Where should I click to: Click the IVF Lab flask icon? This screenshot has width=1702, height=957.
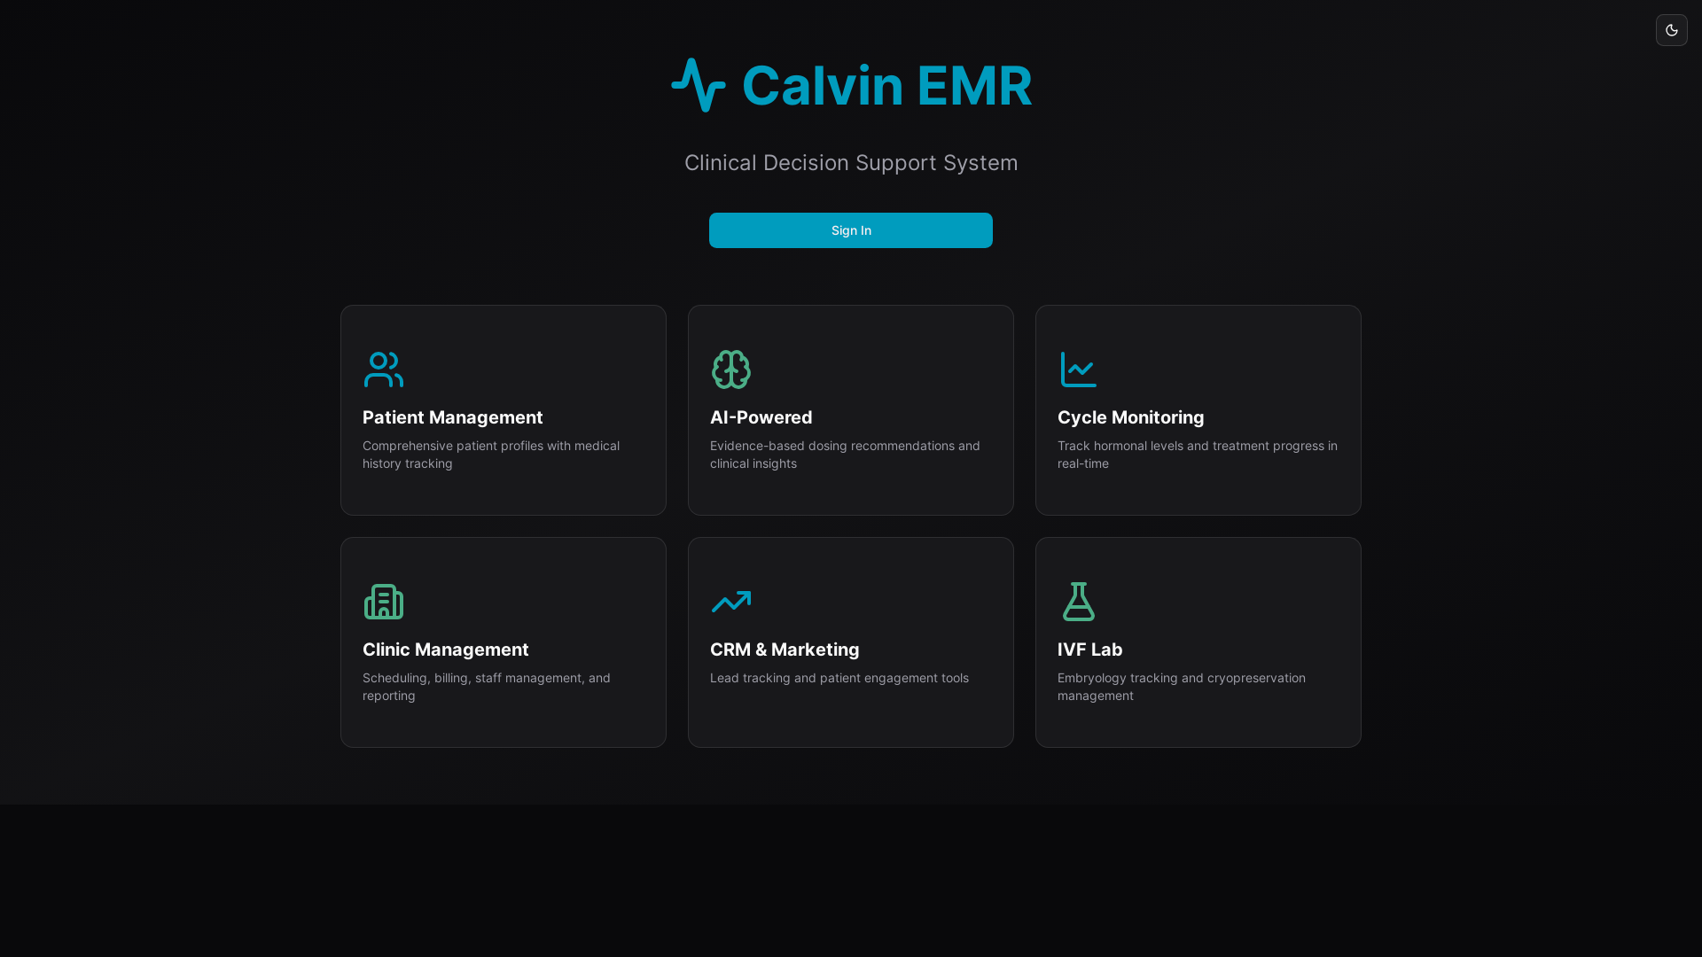coord(1079,602)
